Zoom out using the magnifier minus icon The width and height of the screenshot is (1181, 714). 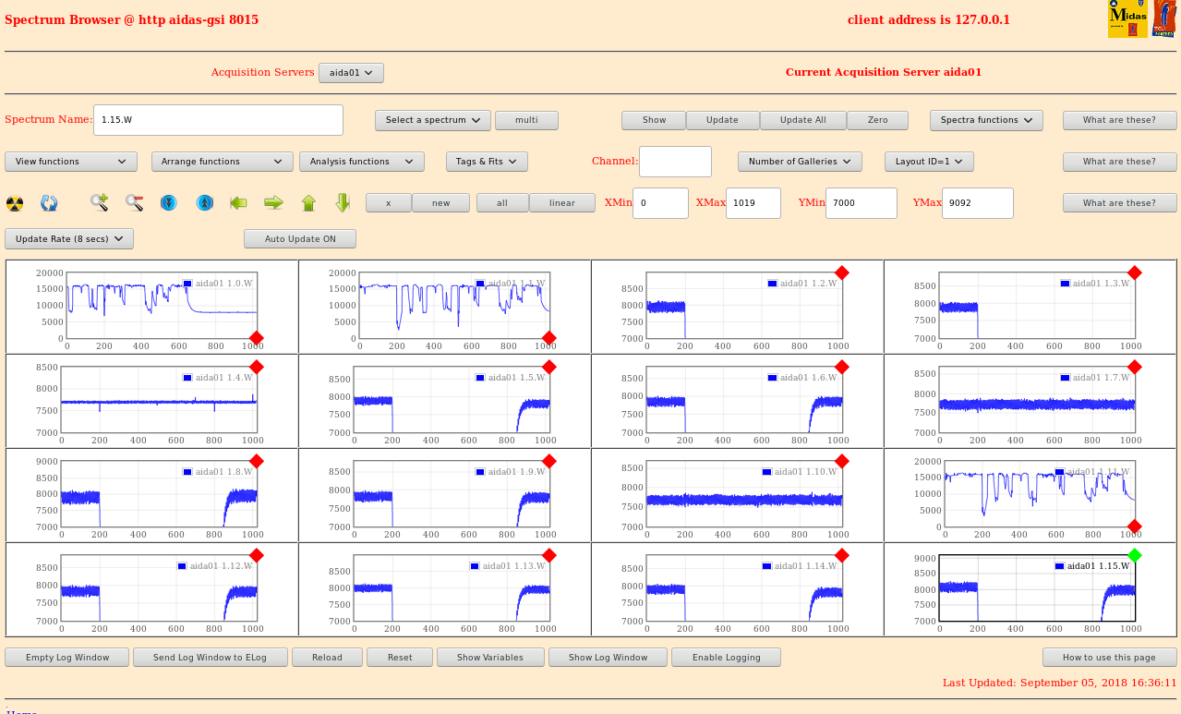134,202
